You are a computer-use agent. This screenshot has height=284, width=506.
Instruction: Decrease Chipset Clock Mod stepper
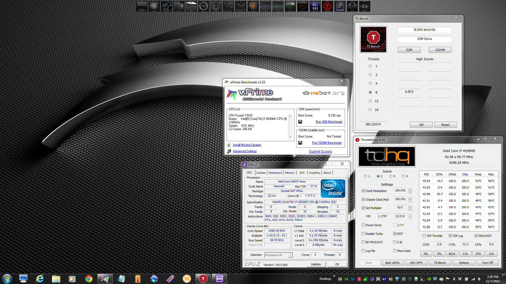[x=410, y=201]
